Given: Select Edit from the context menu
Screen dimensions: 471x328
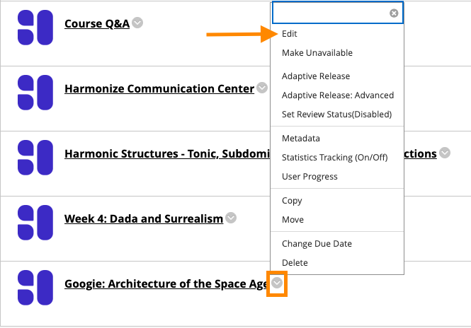Looking at the screenshot, I should pyautogui.click(x=289, y=34).
